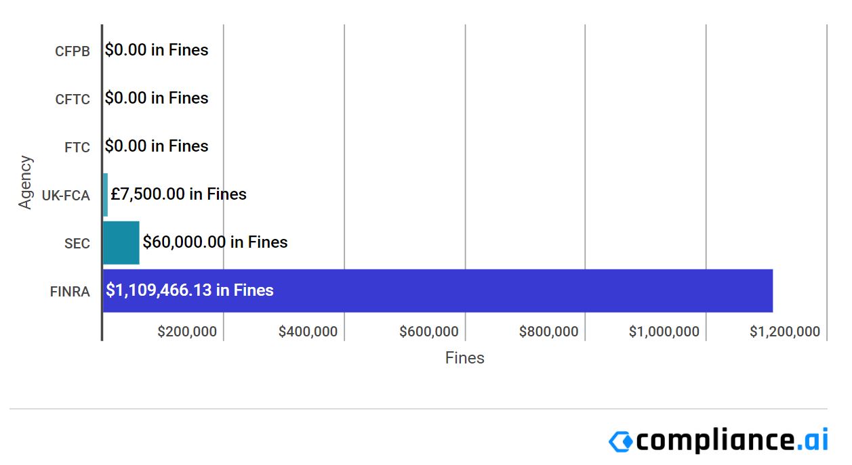Click the $600,000 axis tick label
Image resolution: width=852 pixels, height=465 pixels.
(429, 332)
